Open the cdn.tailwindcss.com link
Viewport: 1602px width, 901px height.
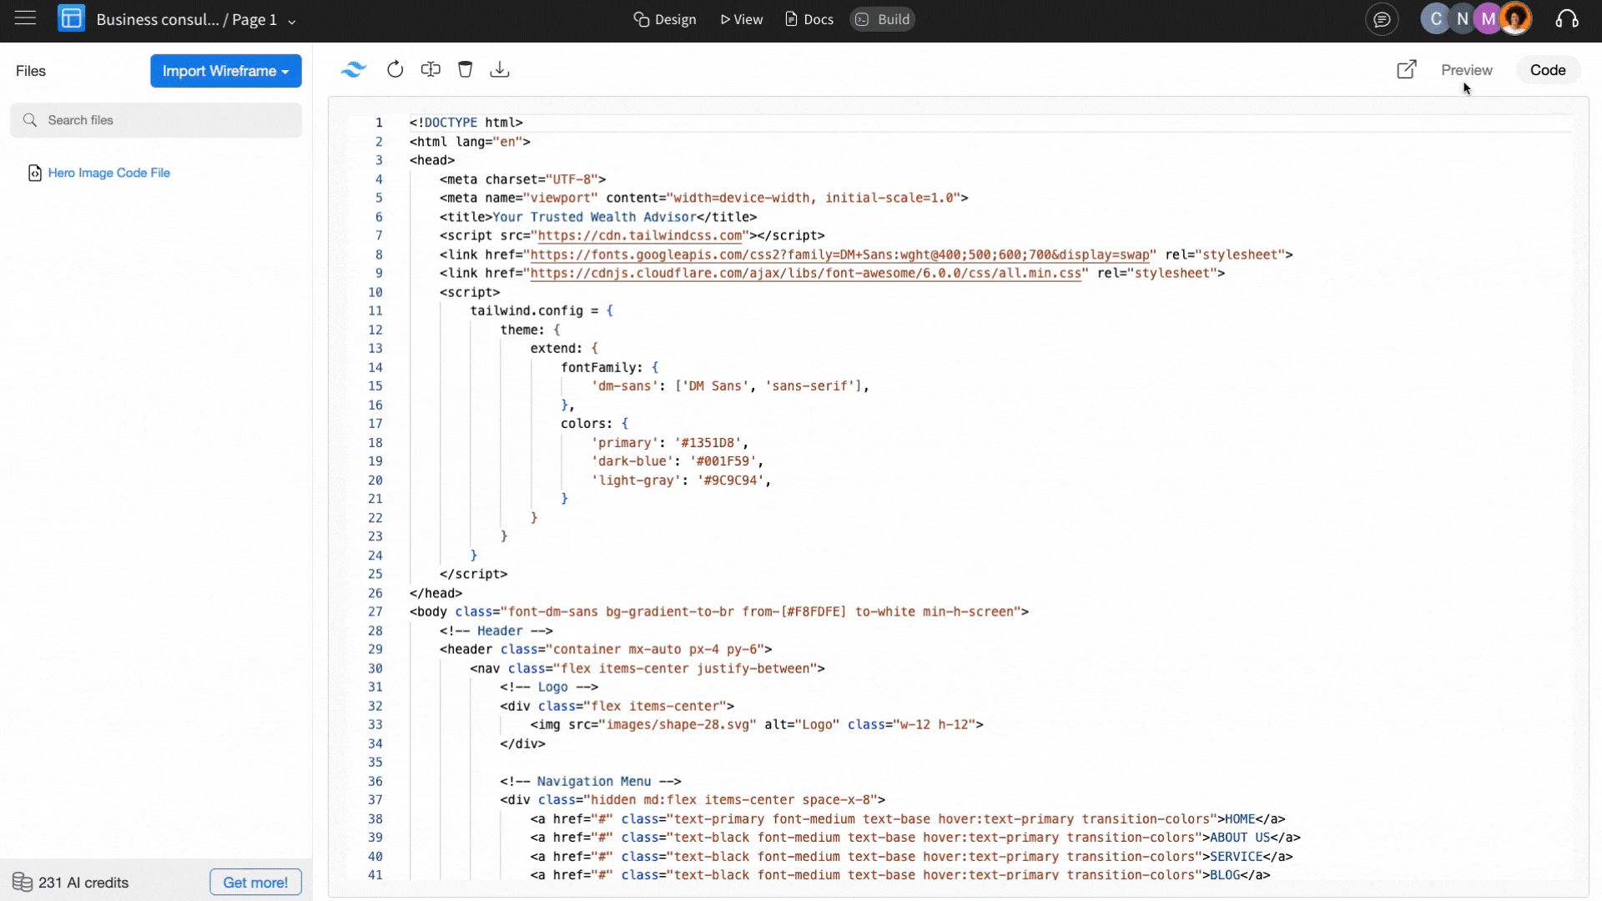point(640,236)
